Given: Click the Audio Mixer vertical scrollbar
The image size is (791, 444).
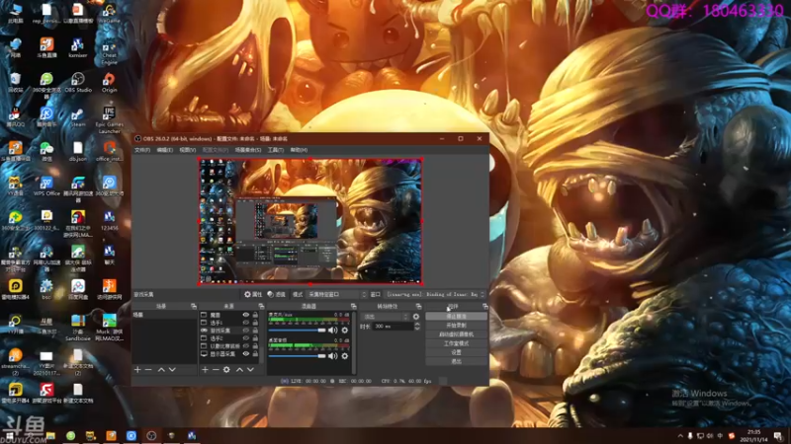Looking at the screenshot, I should (x=354, y=342).
